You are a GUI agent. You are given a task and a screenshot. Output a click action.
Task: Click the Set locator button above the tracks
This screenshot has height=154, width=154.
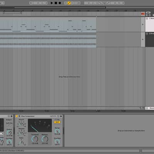[148, 13]
